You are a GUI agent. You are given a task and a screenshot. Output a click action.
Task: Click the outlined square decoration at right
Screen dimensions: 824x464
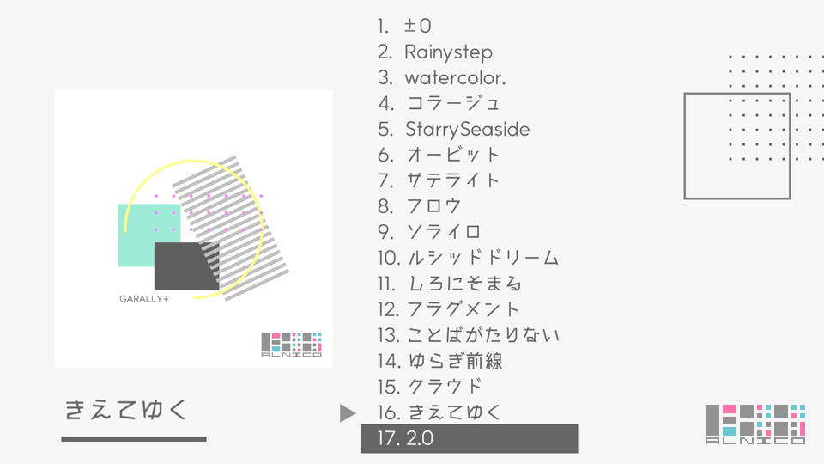point(736,146)
